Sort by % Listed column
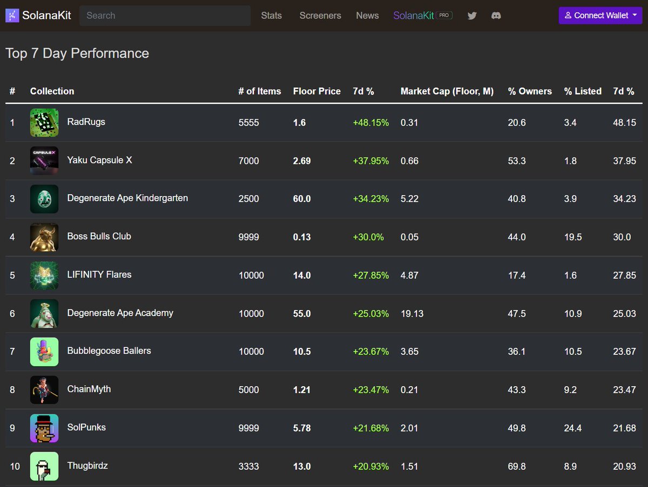 point(583,91)
